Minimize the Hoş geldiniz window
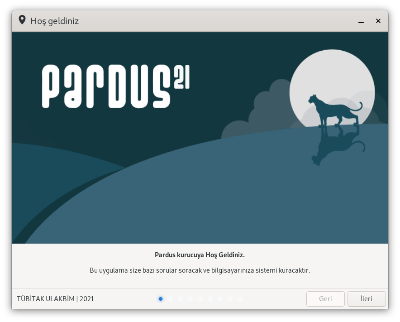The width and height of the screenshot is (400, 322). tap(361, 21)
